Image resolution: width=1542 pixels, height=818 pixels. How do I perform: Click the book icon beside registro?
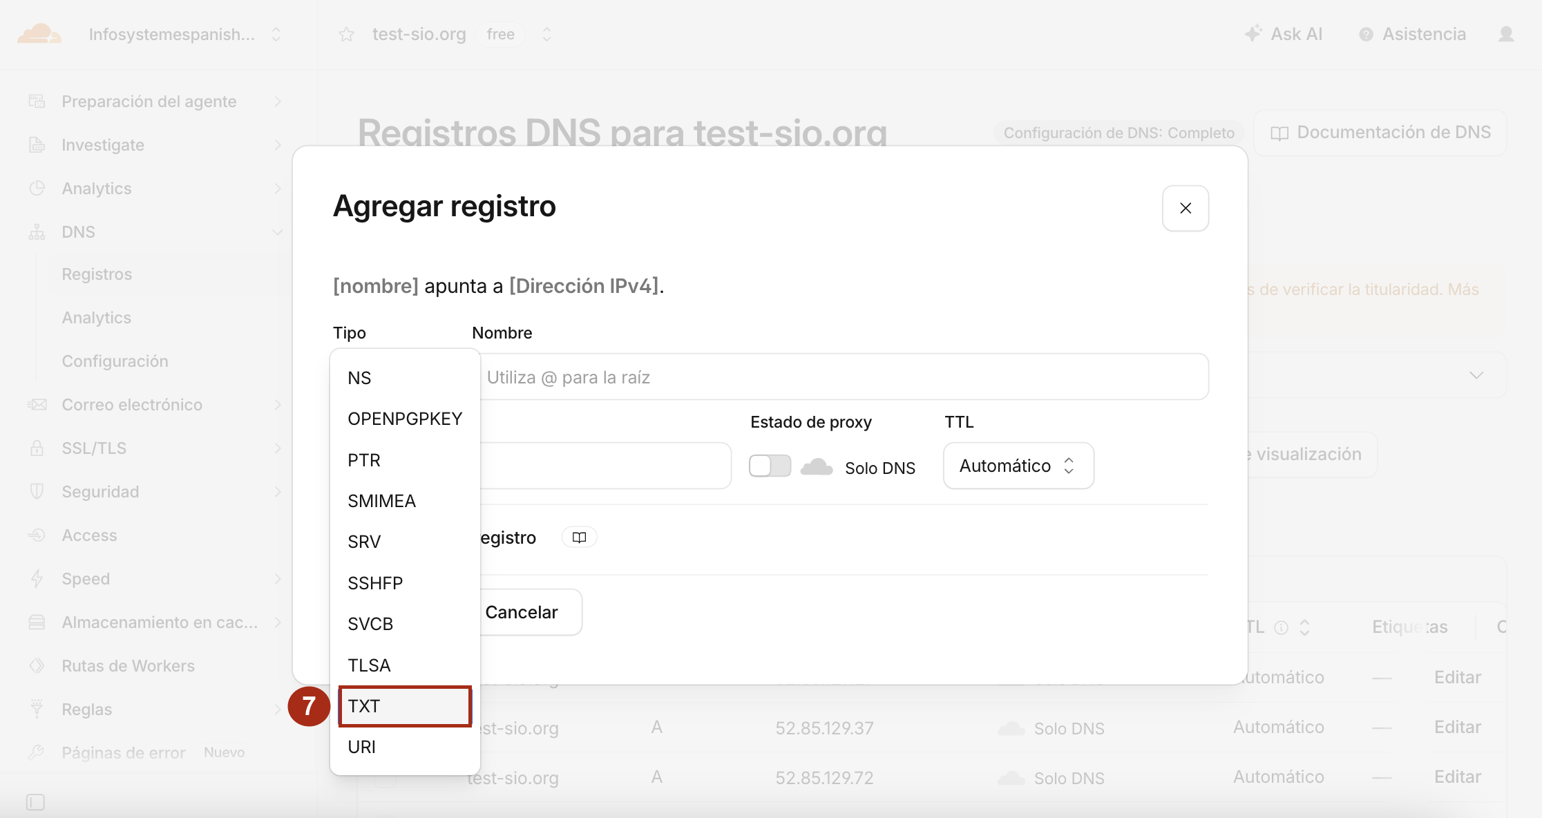[x=579, y=538]
